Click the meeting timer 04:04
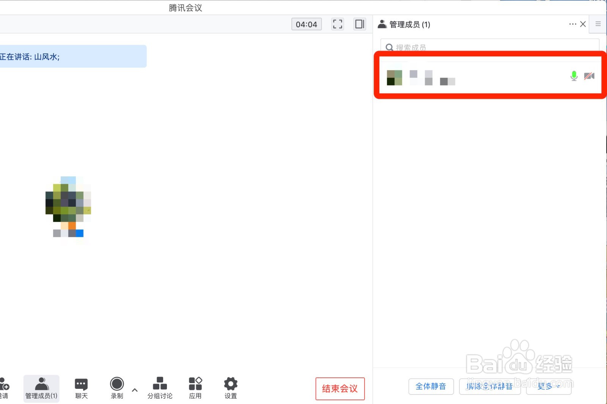607x404 pixels. click(307, 24)
